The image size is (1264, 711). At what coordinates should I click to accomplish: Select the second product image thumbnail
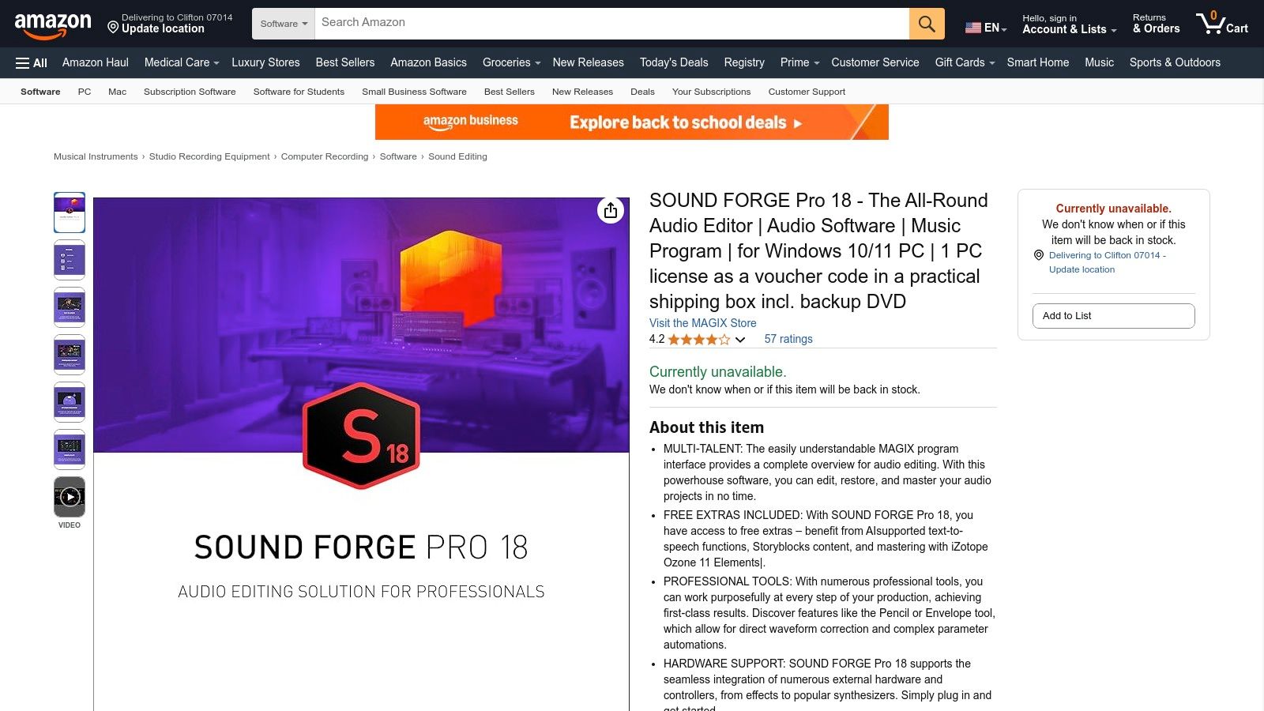click(70, 260)
